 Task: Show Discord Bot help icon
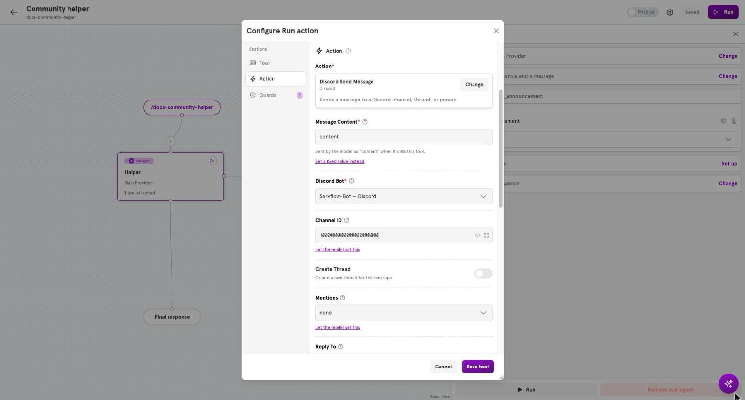(351, 181)
